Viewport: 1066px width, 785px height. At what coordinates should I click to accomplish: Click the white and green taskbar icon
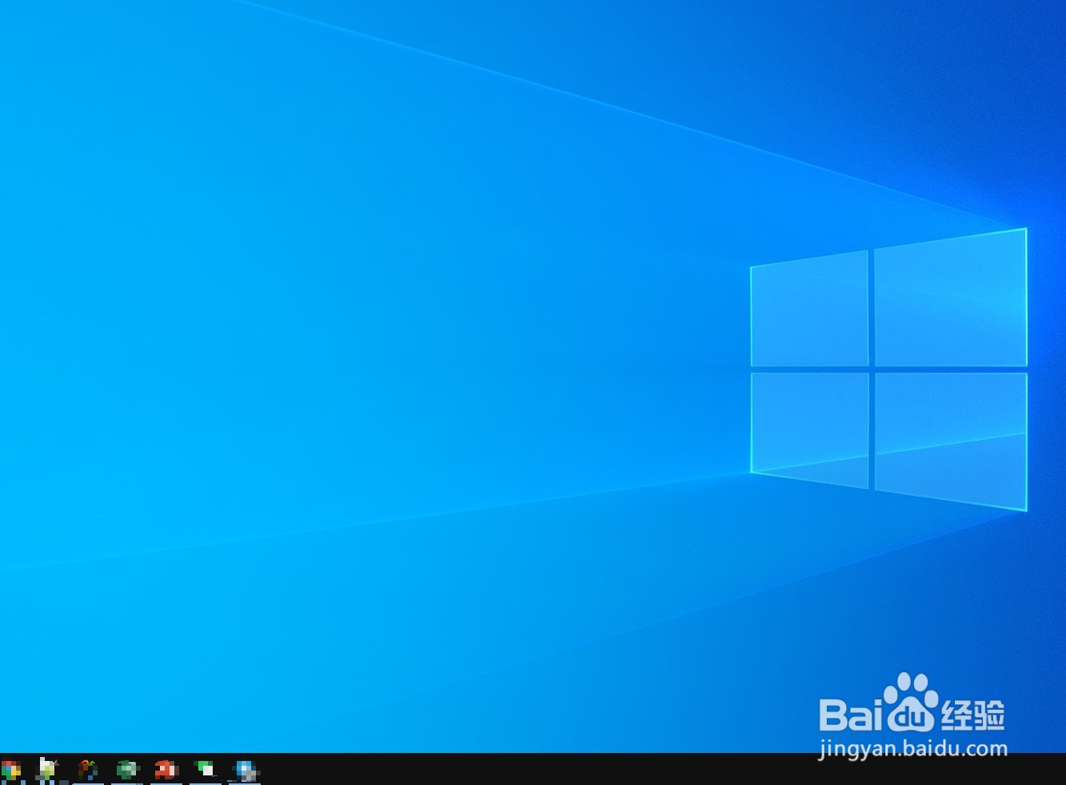[48, 770]
